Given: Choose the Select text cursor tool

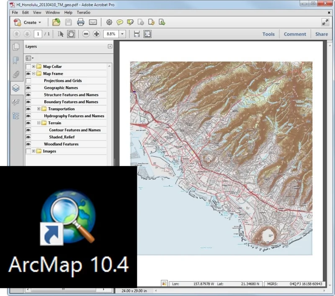Looking at the screenshot, I should (x=60, y=34).
